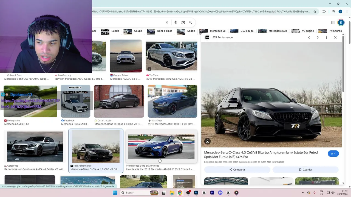Click the taskbar Buscar search box
The height and width of the screenshot is (197, 351).
click(x=139, y=193)
